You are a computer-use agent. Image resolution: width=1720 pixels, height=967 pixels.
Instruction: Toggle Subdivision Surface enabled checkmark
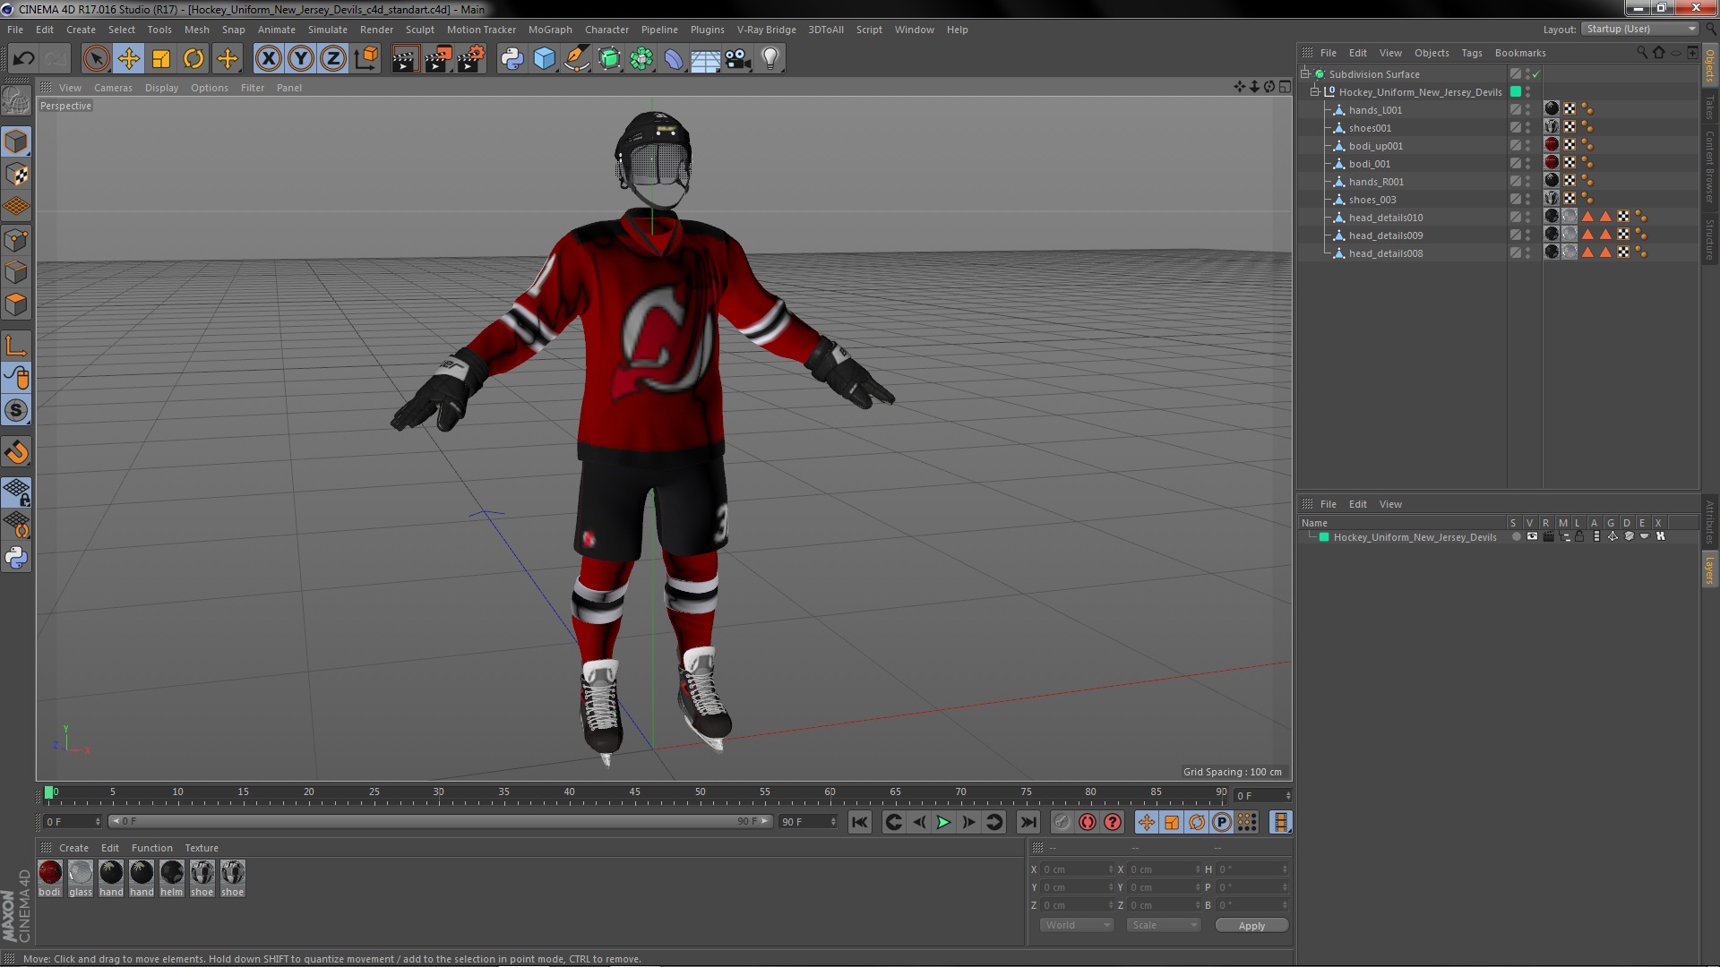pyautogui.click(x=1536, y=74)
